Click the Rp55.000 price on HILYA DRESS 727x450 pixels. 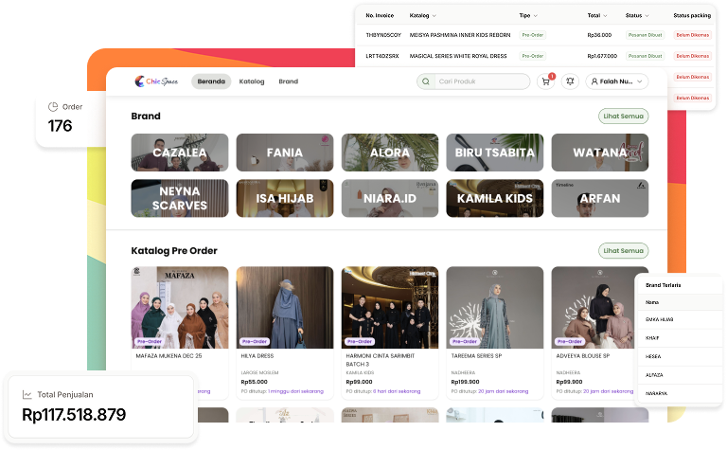(254, 383)
